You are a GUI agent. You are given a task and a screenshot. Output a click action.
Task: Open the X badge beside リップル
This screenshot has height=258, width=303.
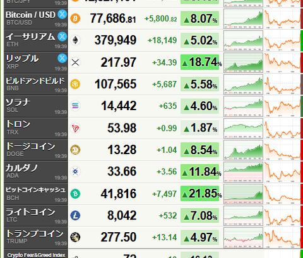pyautogui.click(x=62, y=58)
